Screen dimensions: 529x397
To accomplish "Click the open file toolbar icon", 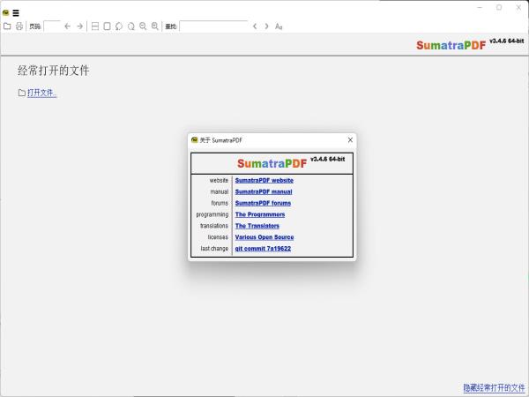I will pos(7,26).
